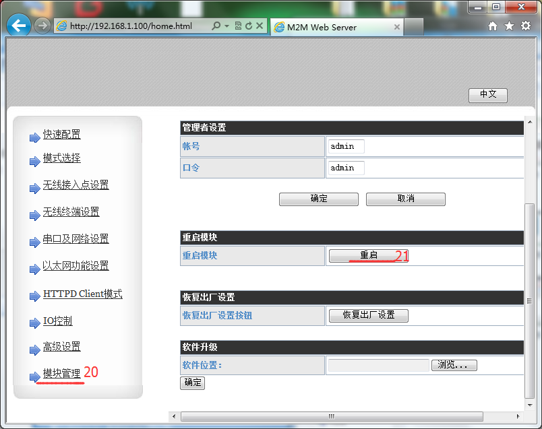Open the 快速配置 sidebar link
The height and width of the screenshot is (429, 542).
pyautogui.click(x=61, y=135)
